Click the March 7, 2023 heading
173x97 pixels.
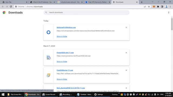click(49, 46)
